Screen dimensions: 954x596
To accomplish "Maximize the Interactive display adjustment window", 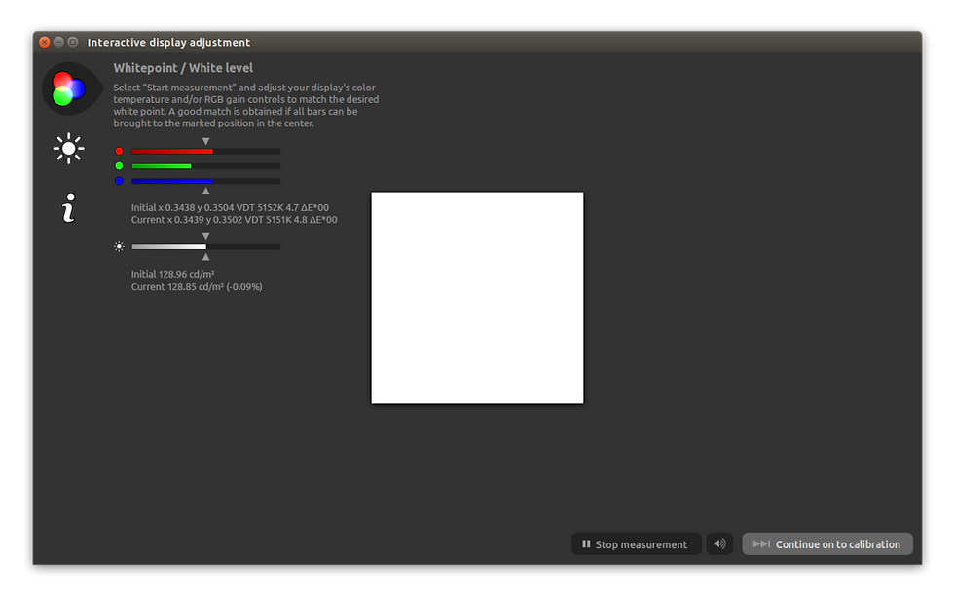I will click(x=72, y=42).
